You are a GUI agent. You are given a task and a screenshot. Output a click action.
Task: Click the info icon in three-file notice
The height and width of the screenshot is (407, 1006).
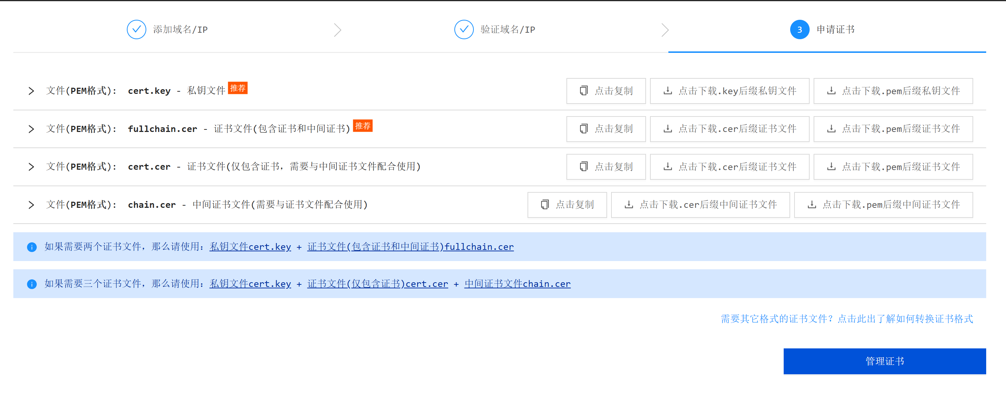click(32, 284)
